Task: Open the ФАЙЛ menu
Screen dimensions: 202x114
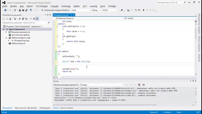Action: click(5, 6)
